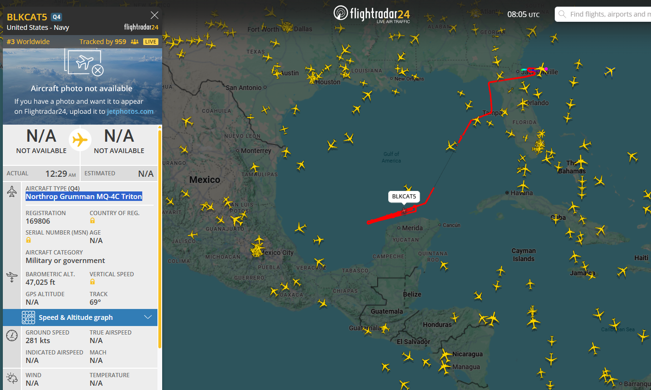Click the 47,025 ft barometric altitude value

40,282
